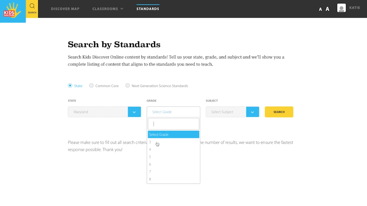
Task: Open Katie's profile avatar
Action: click(341, 8)
